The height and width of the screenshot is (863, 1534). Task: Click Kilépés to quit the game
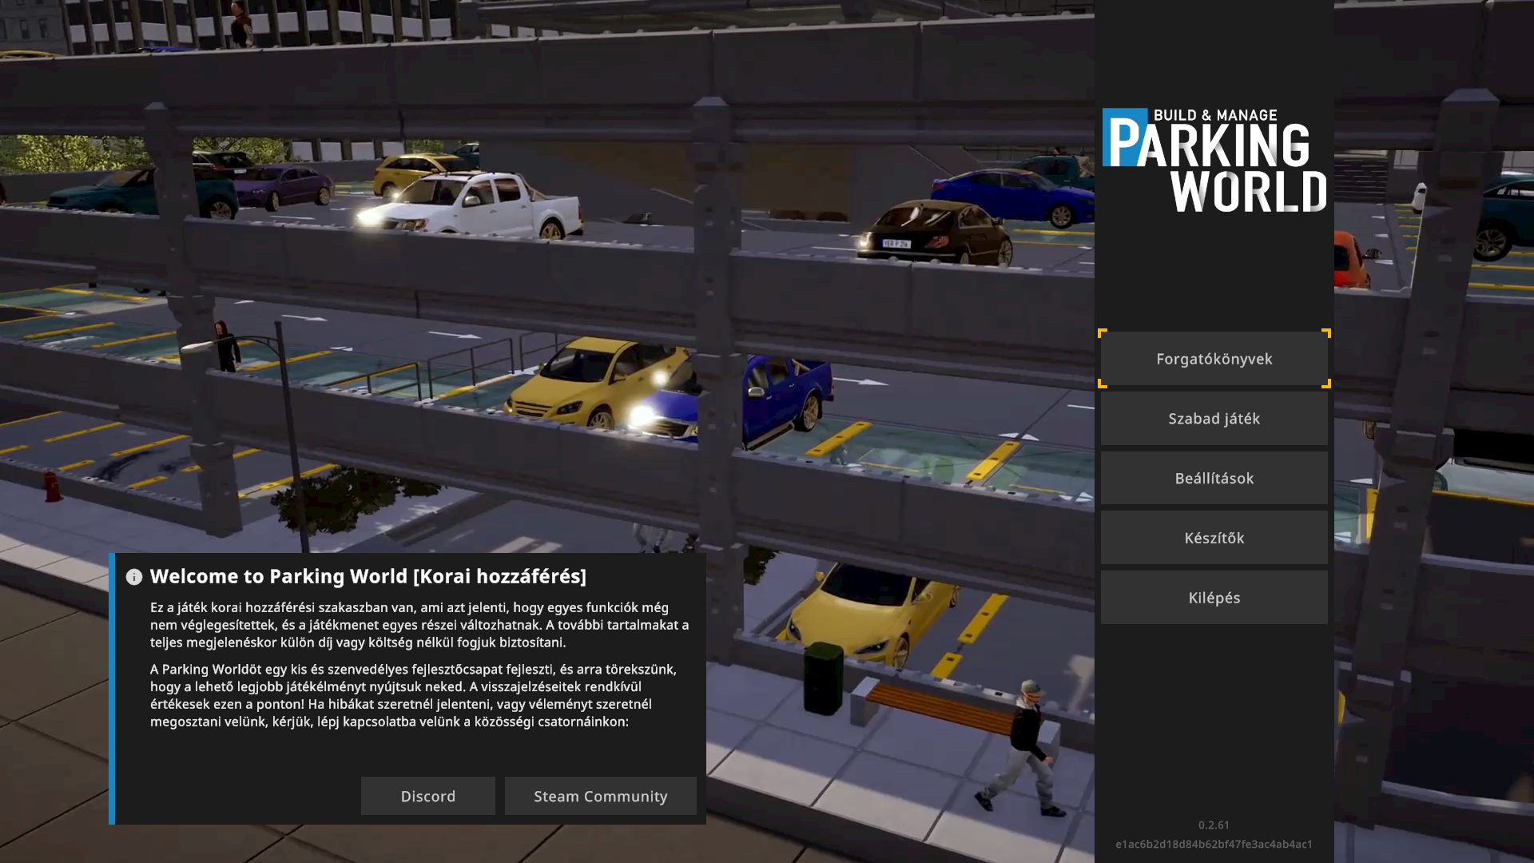click(1214, 598)
